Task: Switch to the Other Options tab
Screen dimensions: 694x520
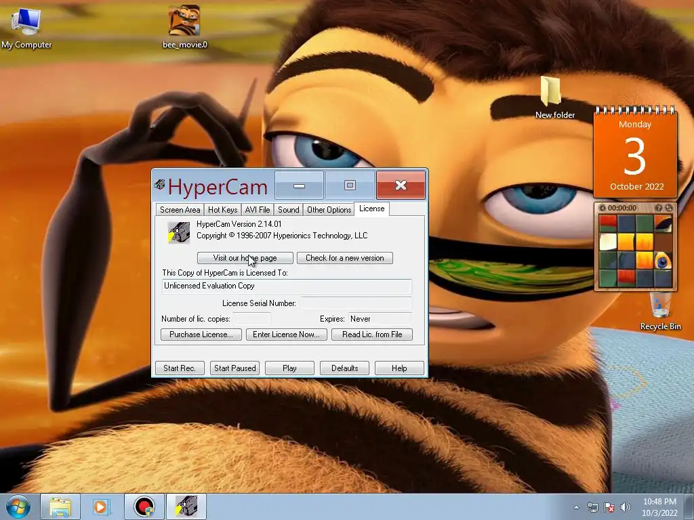Action: (329, 210)
